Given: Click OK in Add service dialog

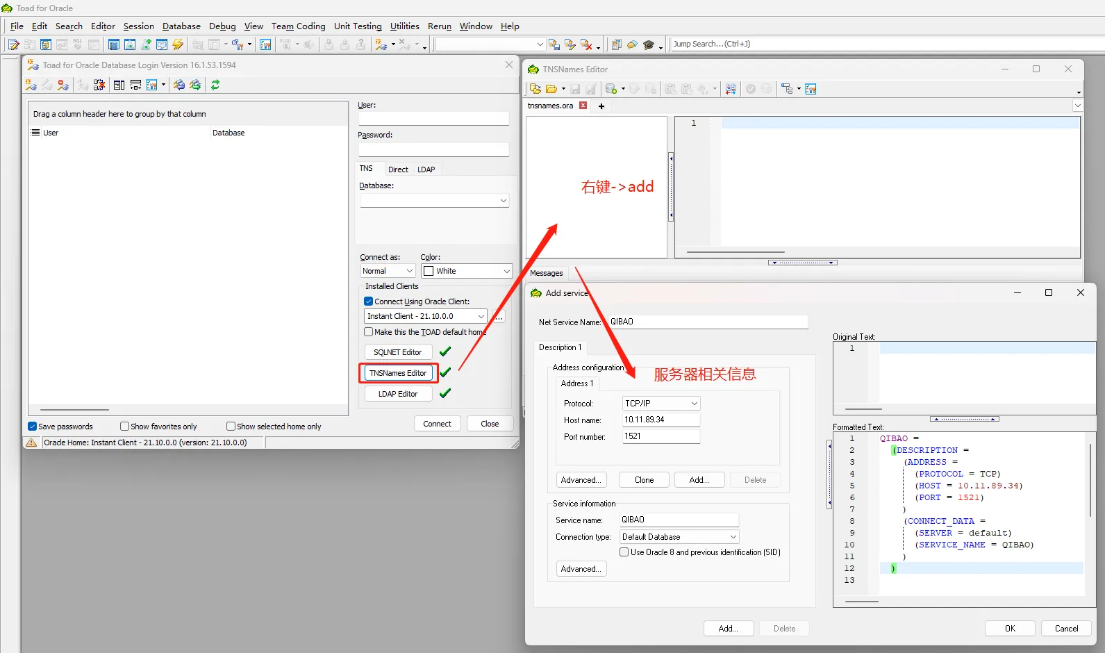Looking at the screenshot, I should tap(1010, 629).
